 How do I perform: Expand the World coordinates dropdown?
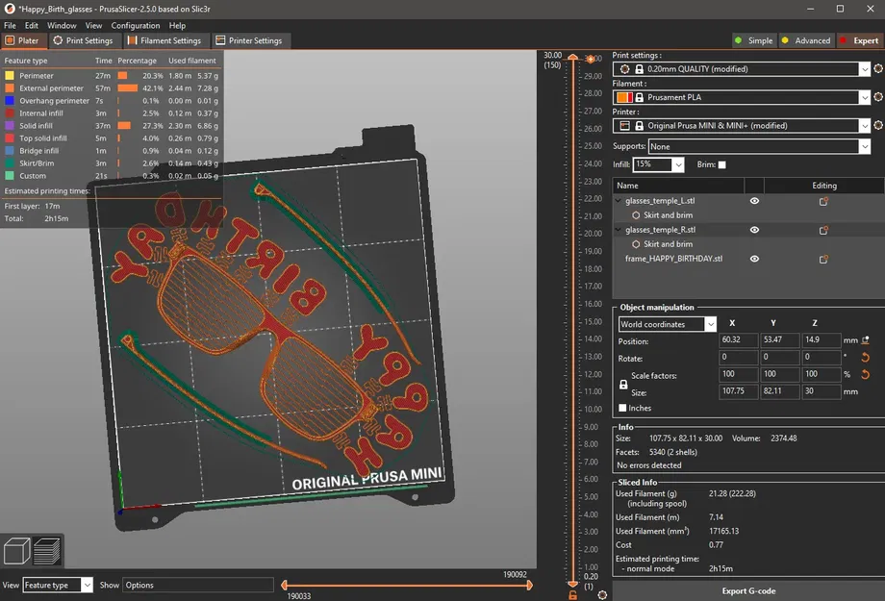tap(667, 324)
